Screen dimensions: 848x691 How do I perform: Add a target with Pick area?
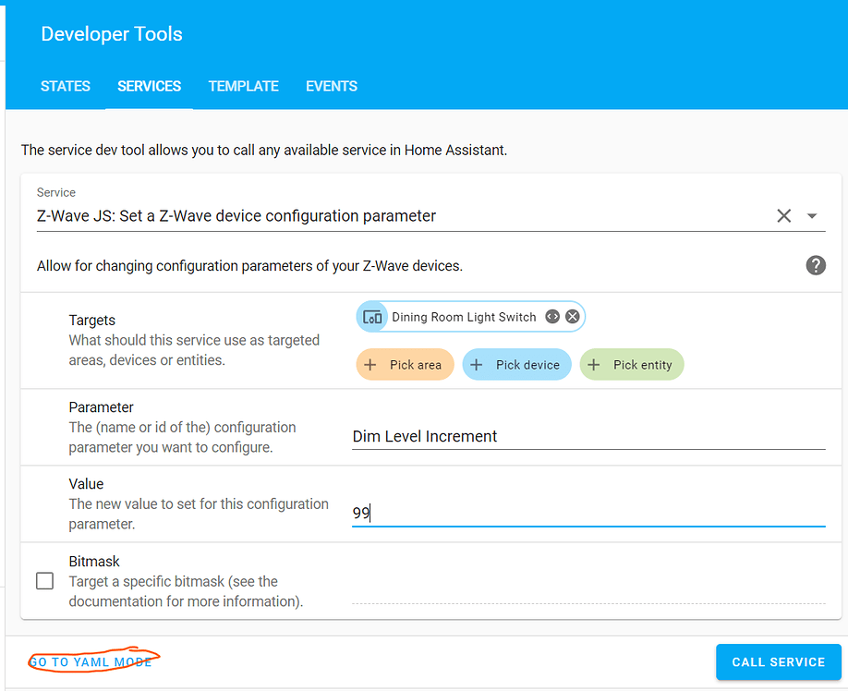click(x=405, y=364)
